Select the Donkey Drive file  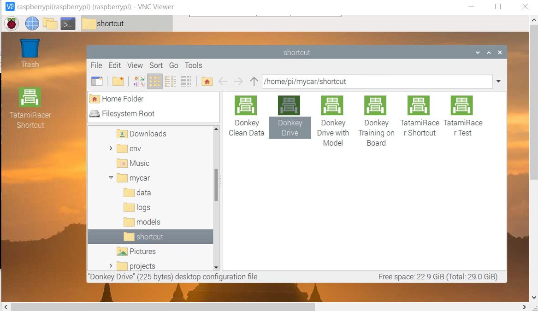click(290, 117)
